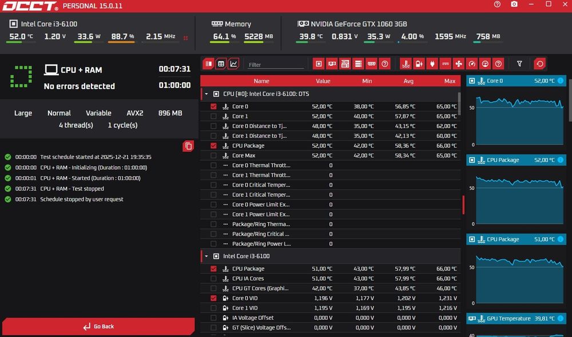Click the Filter text field
This screenshot has width=572, height=337.
(x=276, y=65)
